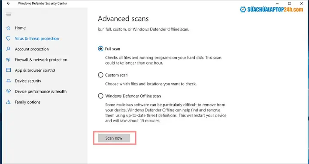Click the Advanced scans heading
The image size is (309, 164).
point(123,19)
